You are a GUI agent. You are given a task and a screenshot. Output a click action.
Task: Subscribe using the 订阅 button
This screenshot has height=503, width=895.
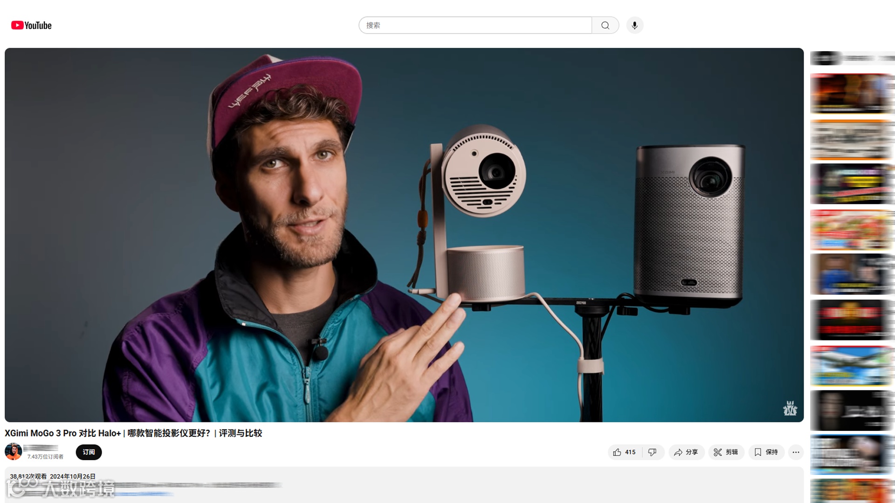click(89, 452)
